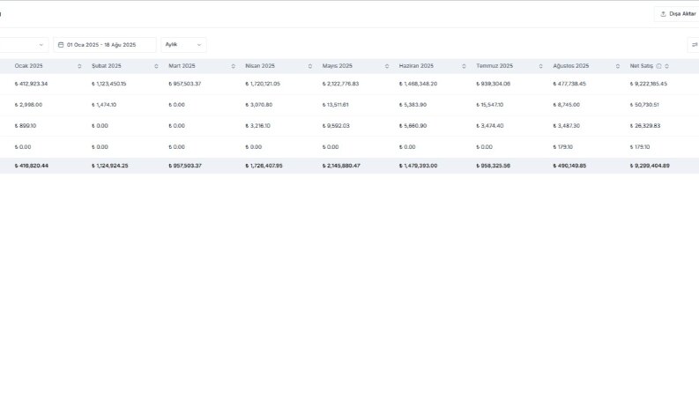Sort by the Ağustos 2025 column sort icon
The height and width of the screenshot is (393, 699).
(617, 66)
